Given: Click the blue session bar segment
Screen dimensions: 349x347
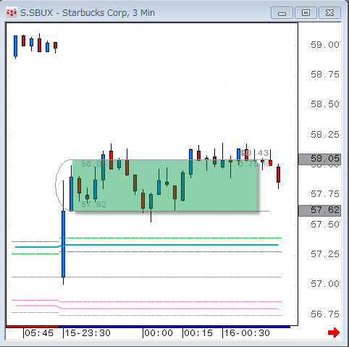Looking at the screenshot, I should [174, 327].
